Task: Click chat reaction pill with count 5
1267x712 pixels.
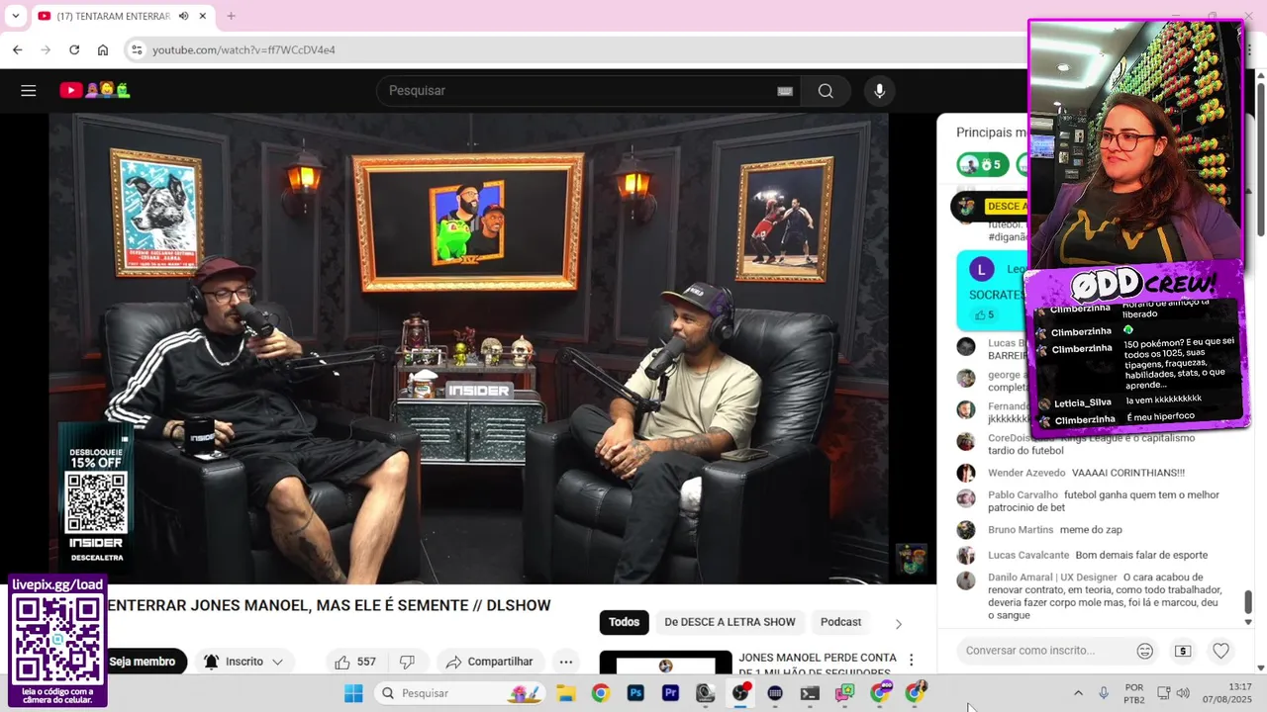Action: (982, 164)
